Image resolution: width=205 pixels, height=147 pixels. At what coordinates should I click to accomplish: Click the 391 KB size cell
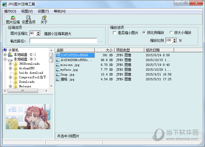[x=107, y=55]
